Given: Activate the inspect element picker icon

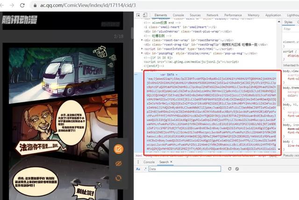Looking at the screenshot, I should coord(138,15).
